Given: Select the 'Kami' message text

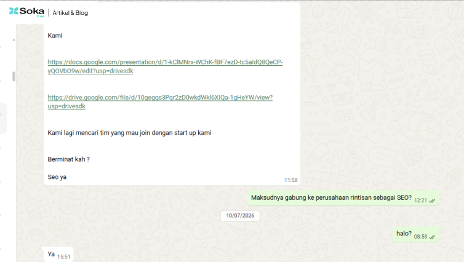Looking at the screenshot, I should (x=55, y=36).
